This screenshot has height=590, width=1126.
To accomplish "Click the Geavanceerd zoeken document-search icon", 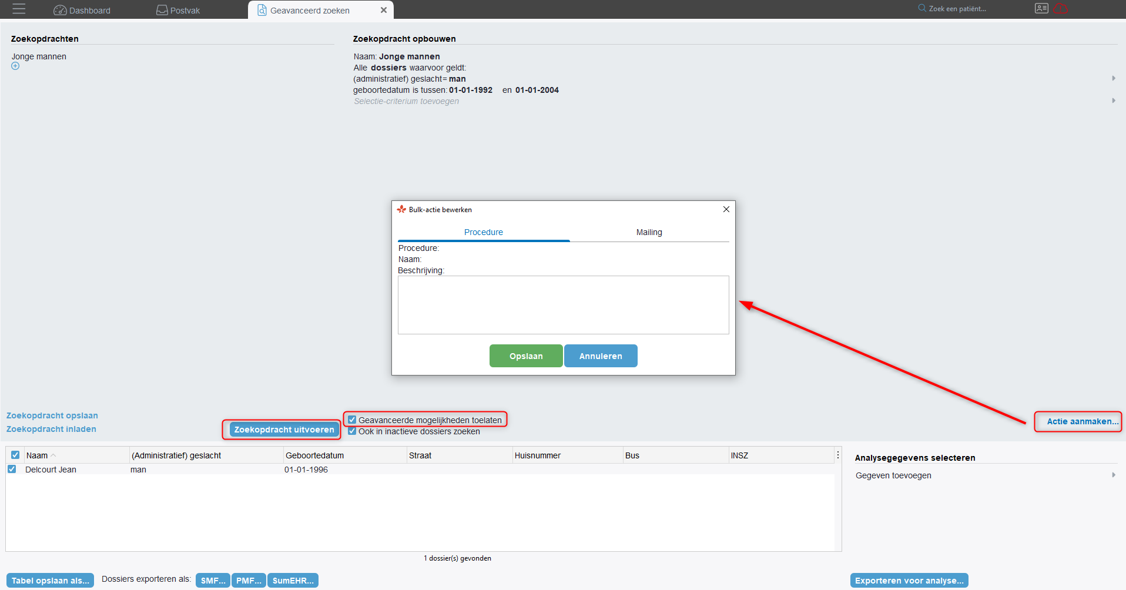I will pyautogui.click(x=262, y=10).
